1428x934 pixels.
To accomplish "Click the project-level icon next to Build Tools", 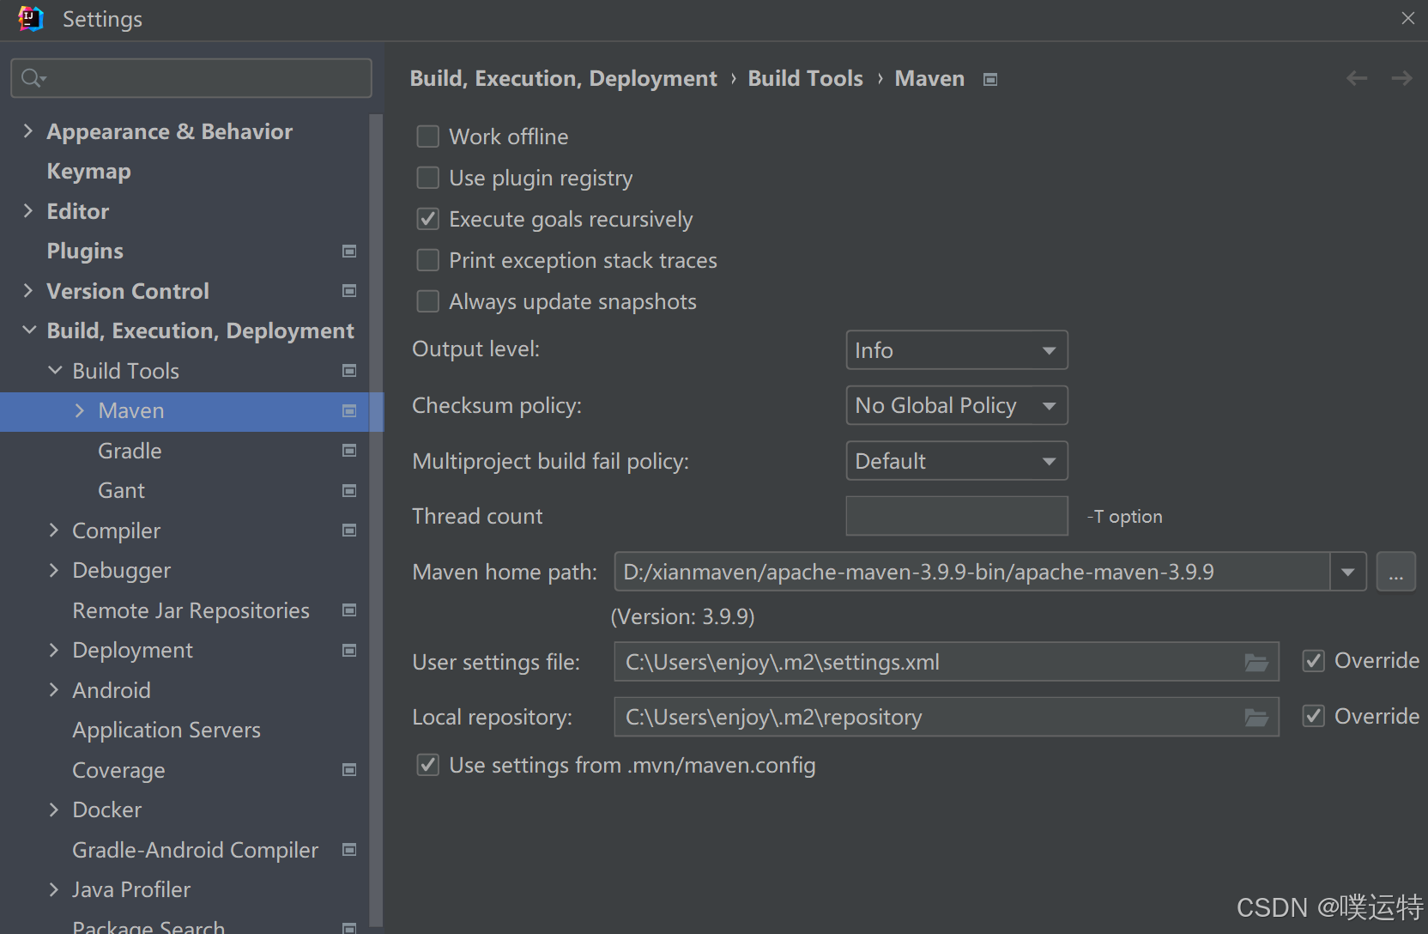I will tap(349, 371).
